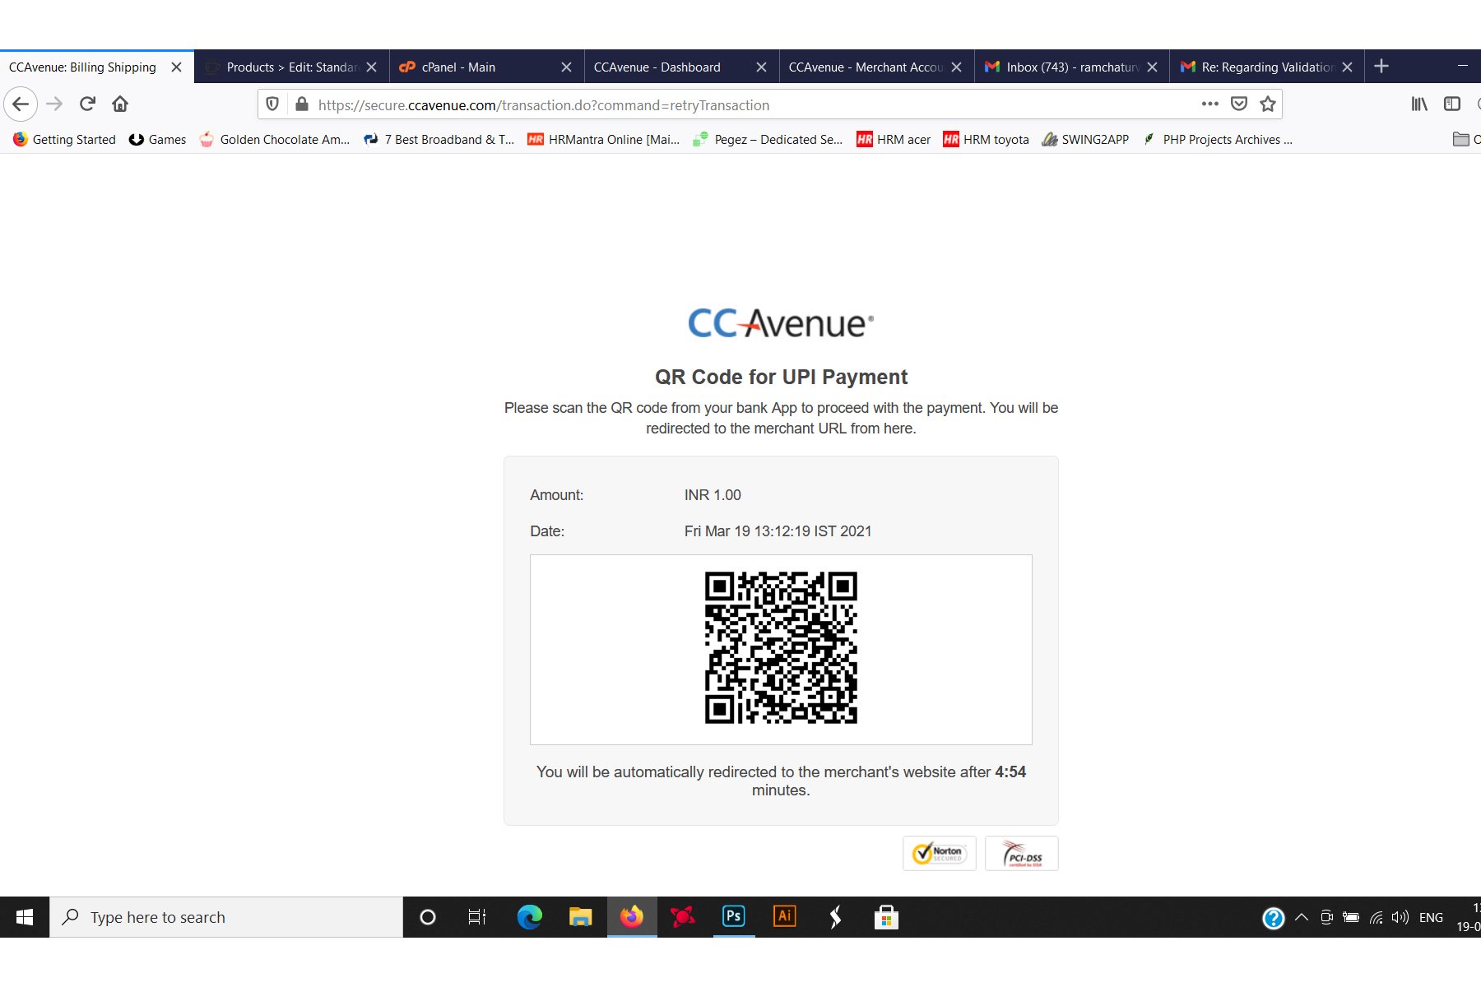Open page actions three-dot menu
This screenshot has height=987, width=1481.
point(1209,104)
